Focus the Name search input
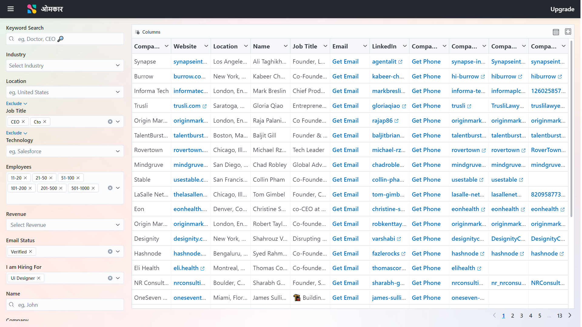The image size is (582, 327). tap(65, 305)
